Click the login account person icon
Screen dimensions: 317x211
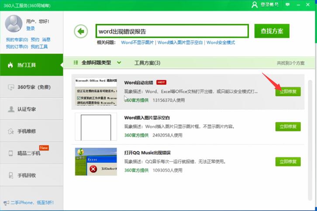point(255,5)
